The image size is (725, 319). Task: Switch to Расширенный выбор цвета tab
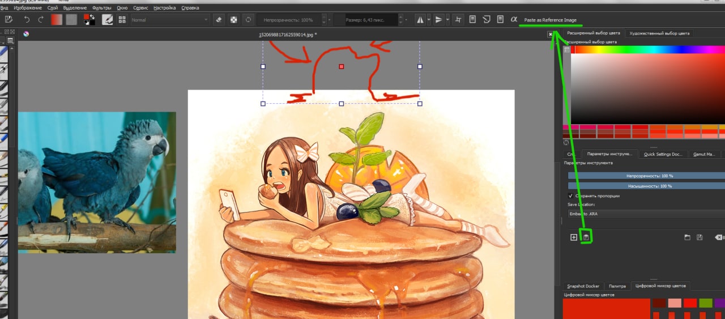coord(594,33)
